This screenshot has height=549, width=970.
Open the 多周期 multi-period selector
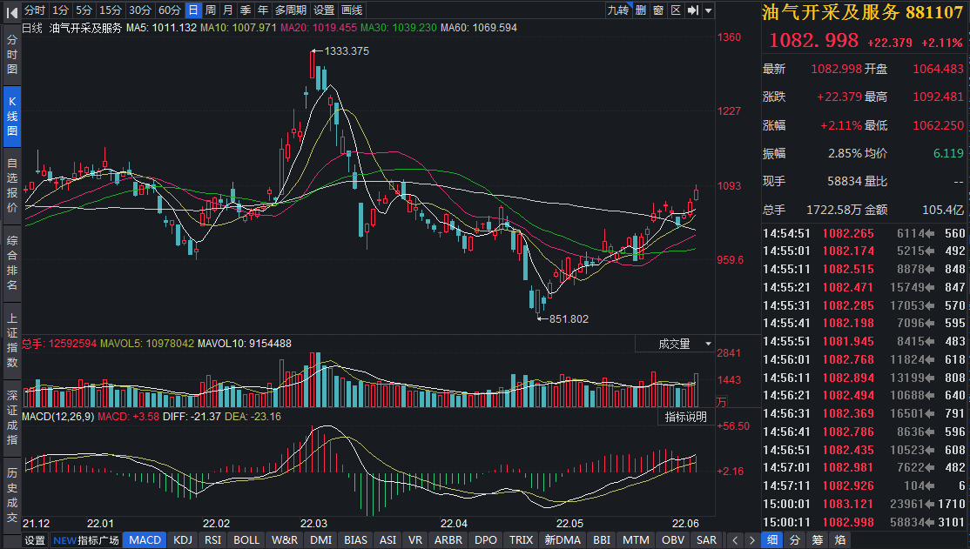290,10
